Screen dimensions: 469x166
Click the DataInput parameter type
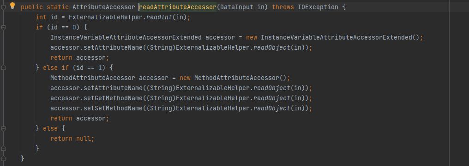[237, 7]
